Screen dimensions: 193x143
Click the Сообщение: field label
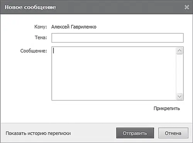34,51
